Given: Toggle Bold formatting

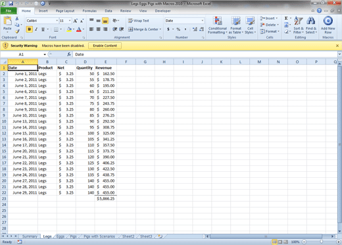Looking at the screenshot, I should point(29,29).
